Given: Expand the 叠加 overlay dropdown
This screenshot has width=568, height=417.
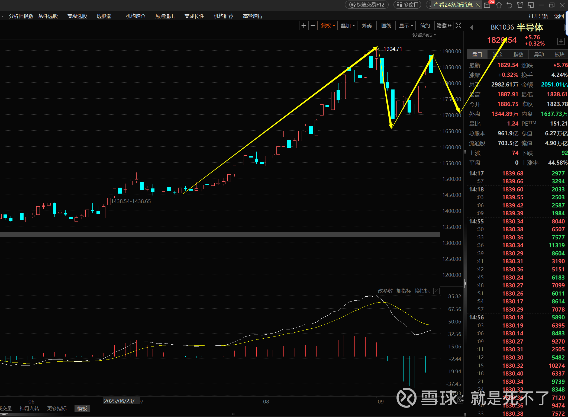Looking at the screenshot, I should pyautogui.click(x=347, y=25).
